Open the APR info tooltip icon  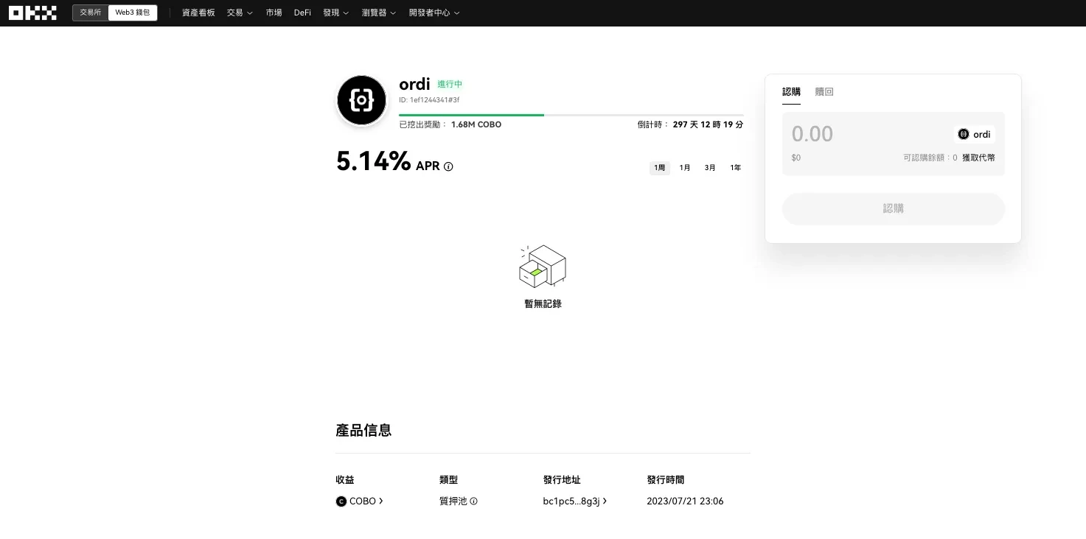click(x=448, y=166)
